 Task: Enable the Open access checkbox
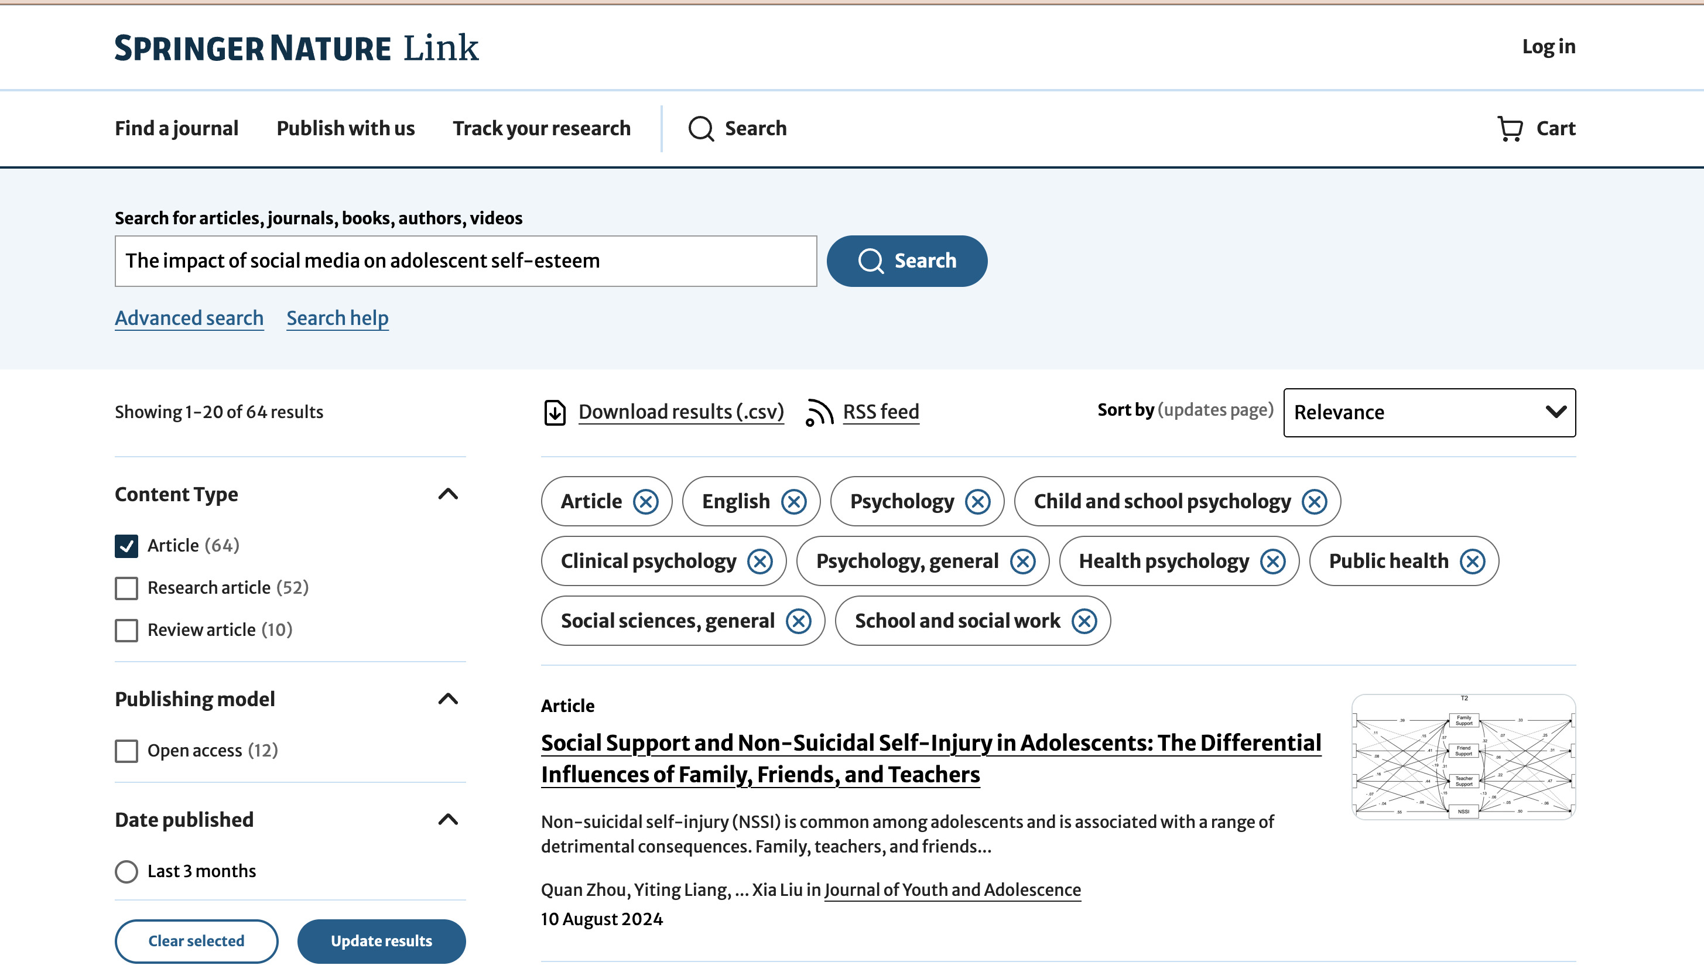[126, 751]
